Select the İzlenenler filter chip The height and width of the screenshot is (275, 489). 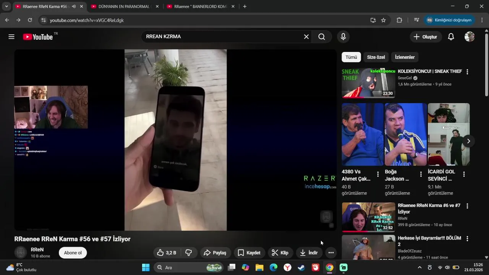coord(405,57)
